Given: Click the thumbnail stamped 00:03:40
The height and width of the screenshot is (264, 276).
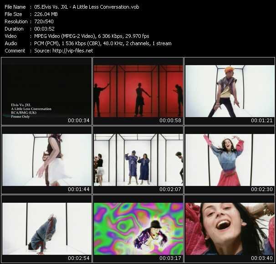Looking at the screenshot, I should coord(230,229).
